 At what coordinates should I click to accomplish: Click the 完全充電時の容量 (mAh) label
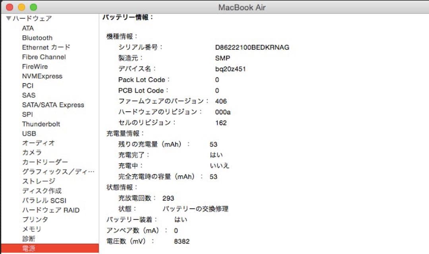point(160,177)
